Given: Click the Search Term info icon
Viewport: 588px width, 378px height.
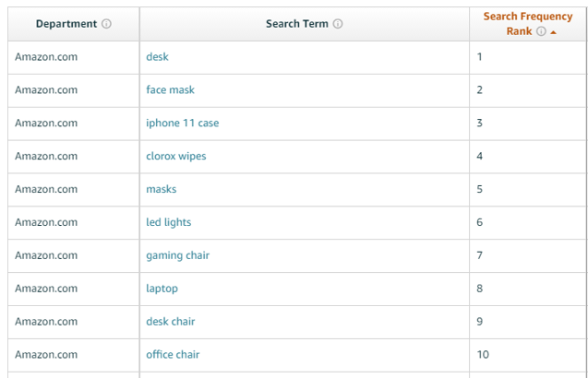Looking at the screenshot, I should coord(338,24).
